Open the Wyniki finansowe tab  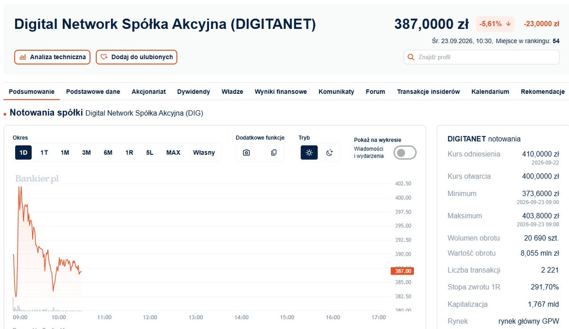pyautogui.click(x=281, y=92)
